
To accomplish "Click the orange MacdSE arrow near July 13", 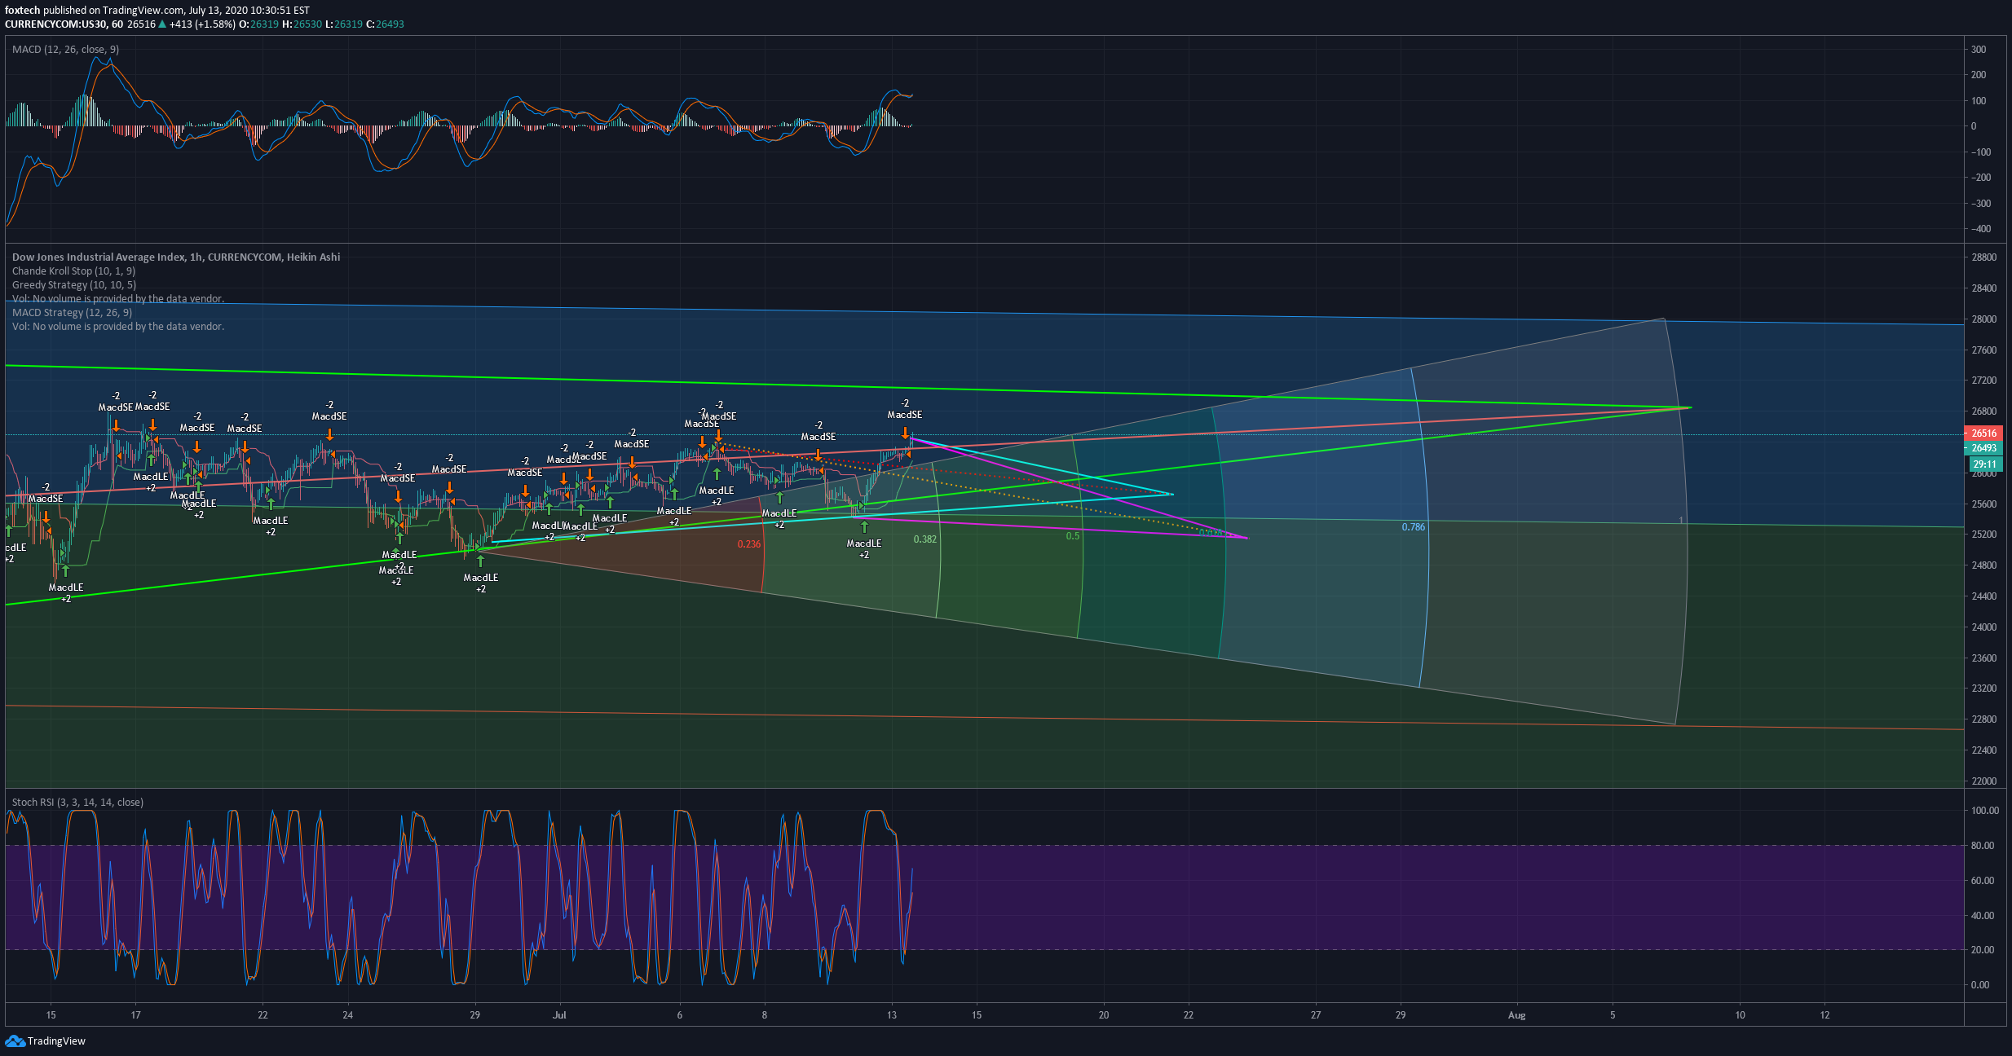I will (905, 433).
